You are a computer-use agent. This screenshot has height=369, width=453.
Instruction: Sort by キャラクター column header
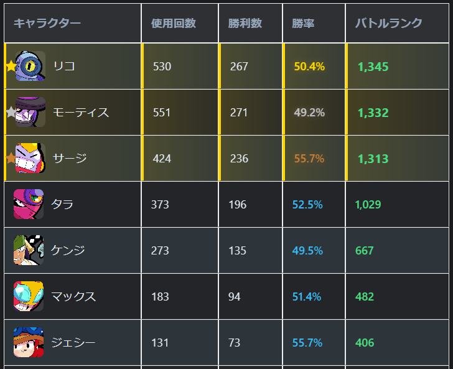coord(47,24)
